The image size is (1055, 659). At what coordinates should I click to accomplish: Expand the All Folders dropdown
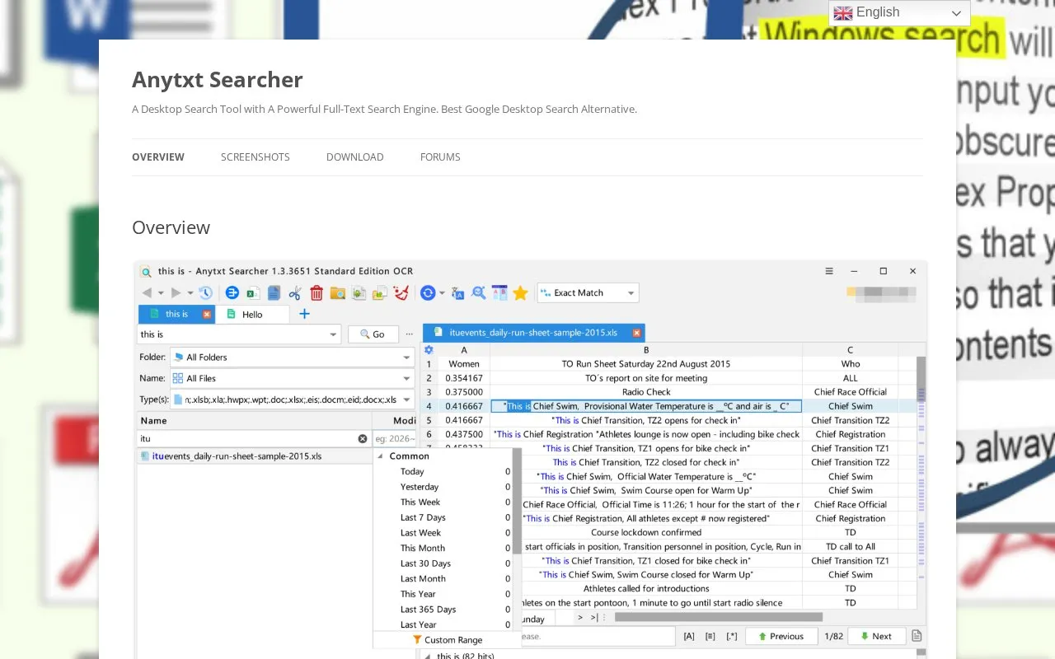[x=293, y=358]
